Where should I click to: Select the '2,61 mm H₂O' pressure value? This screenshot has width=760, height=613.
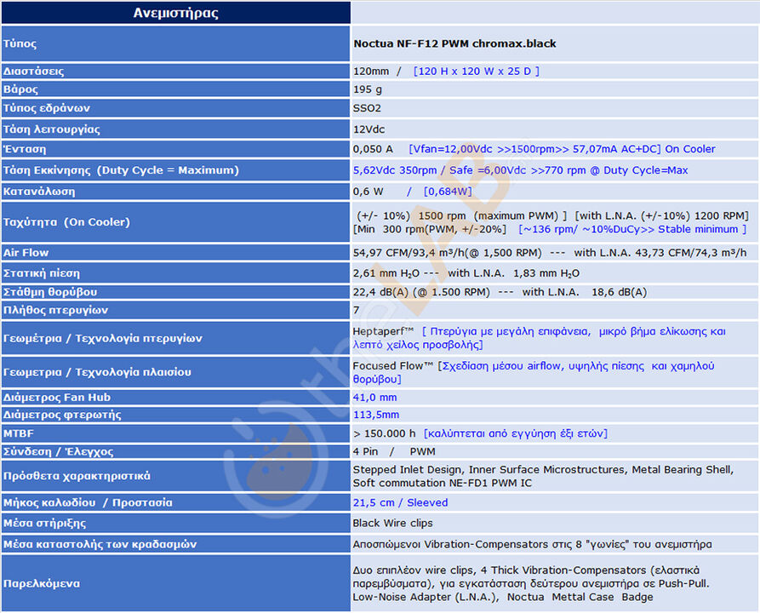386,273
